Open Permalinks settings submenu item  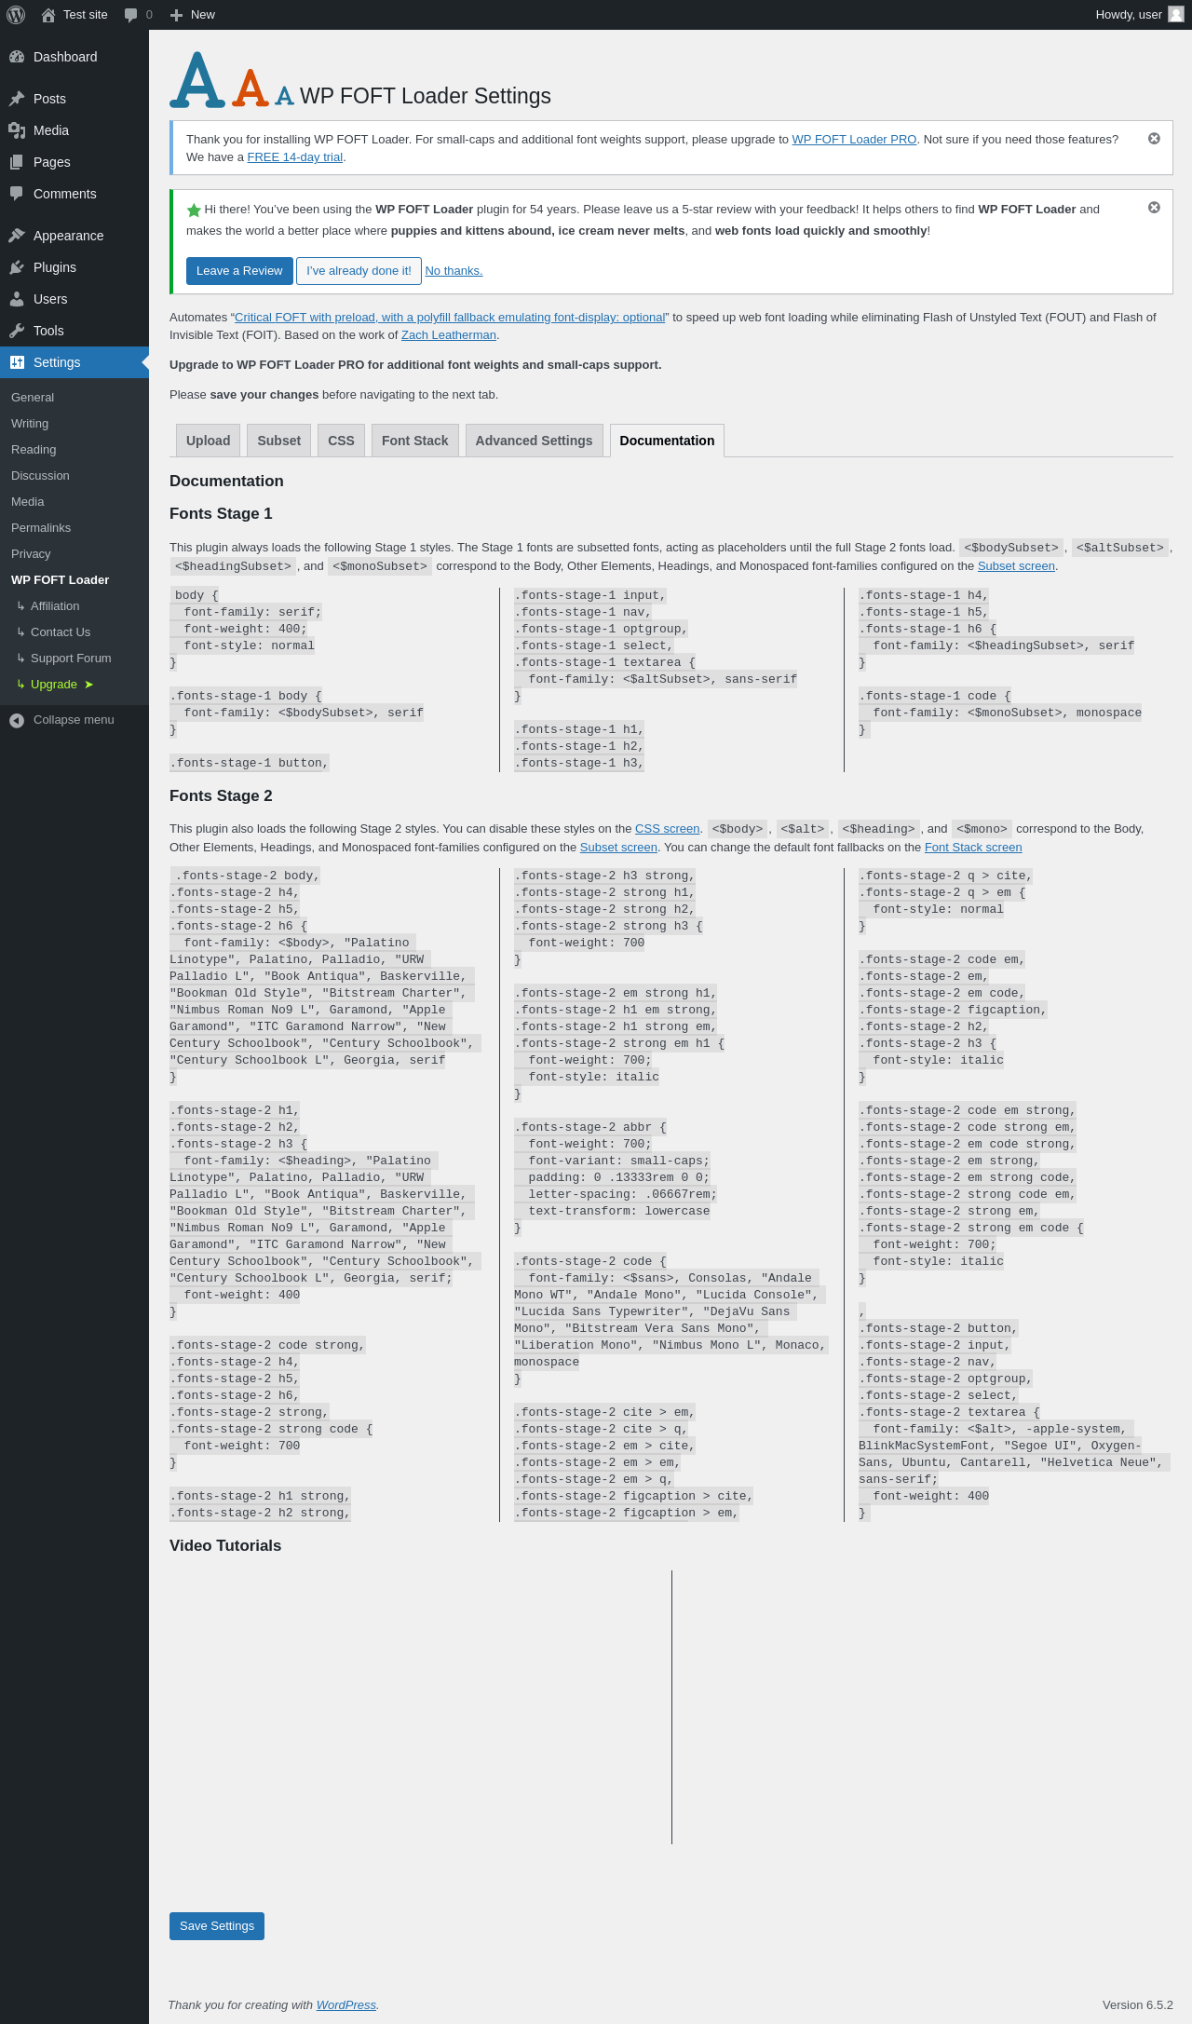[x=41, y=528]
